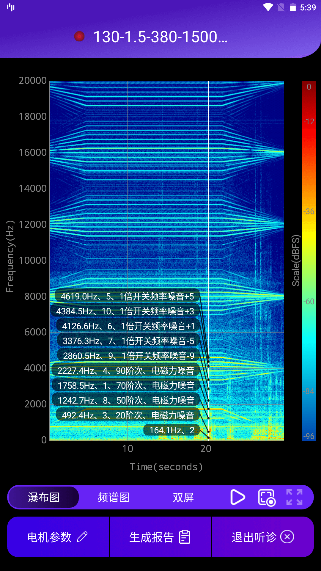This screenshot has width=321, height=571.
Task: Tap the fullscreen expand arrows icon
Action: pyautogui.click(x=294, y=497)
